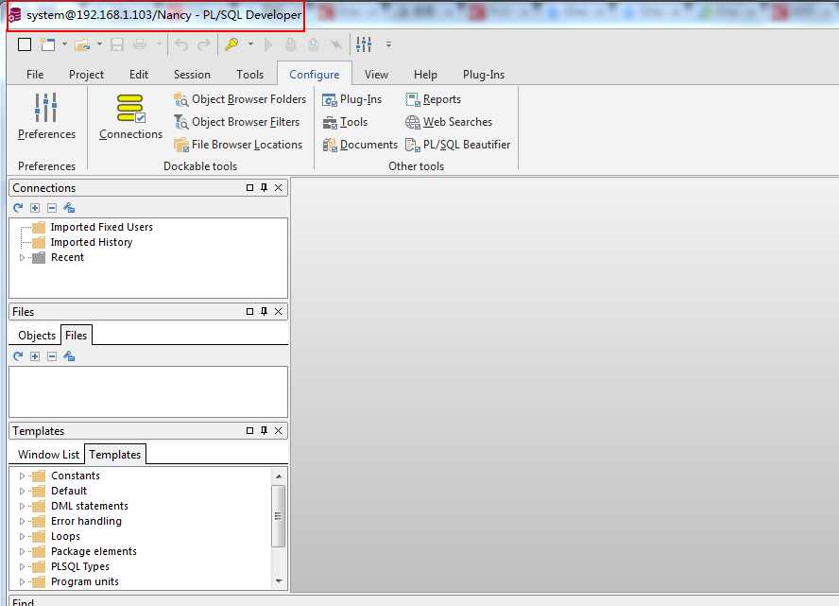Open the Edit ribbon tab
Image resolution: width=839 pixels, height=606 pixels.
[x=139, y=75]
